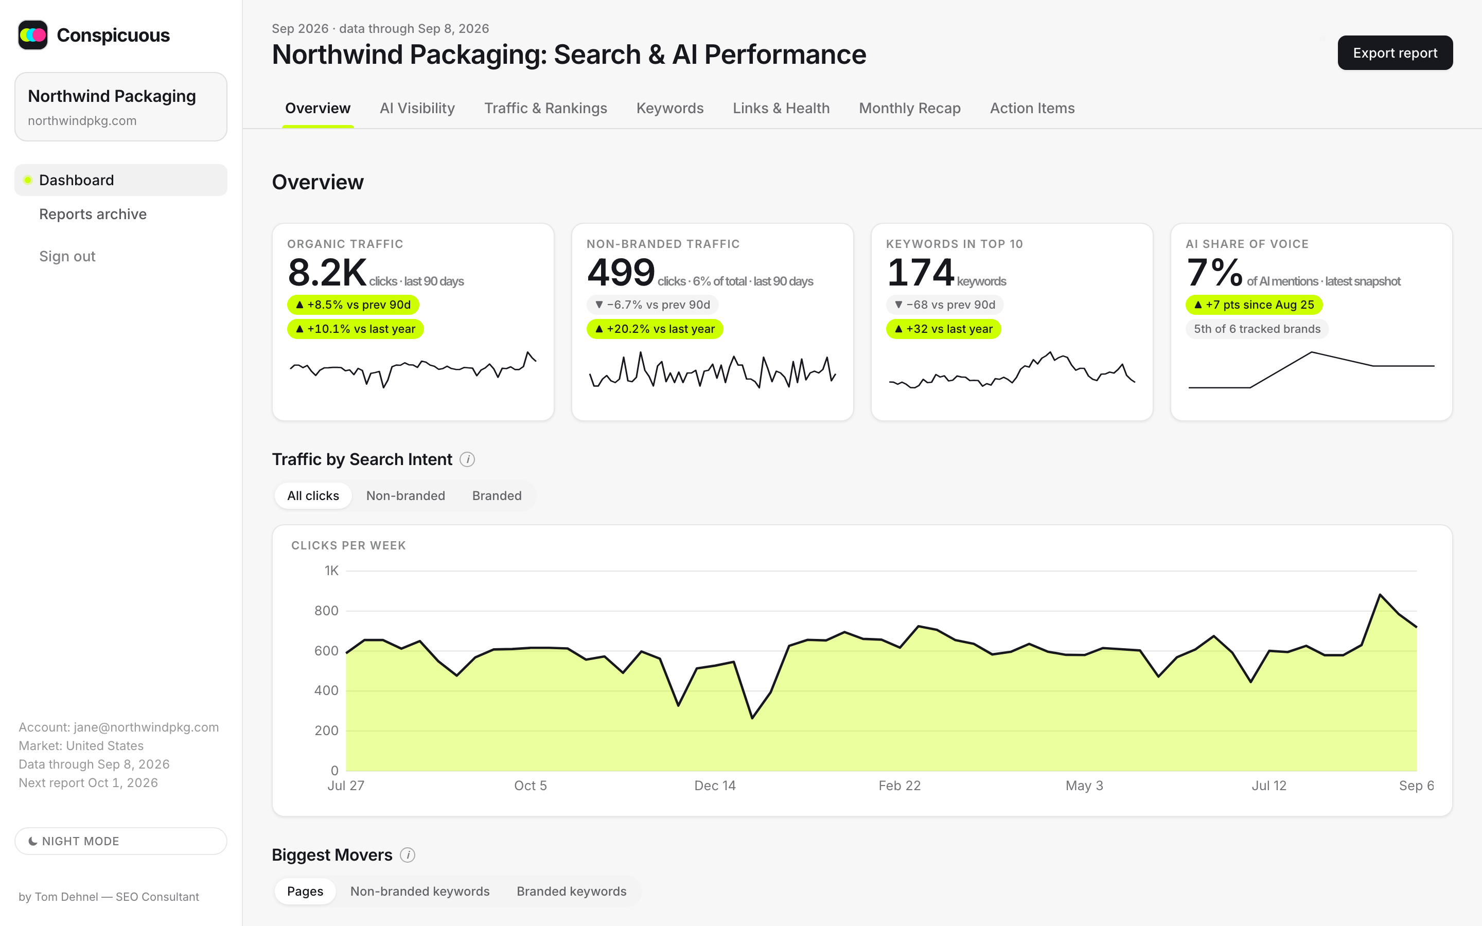Click the Export report button
The width and height of the screenshot is (1482, 926).
pyautogui.click(x=1395, y=52)
